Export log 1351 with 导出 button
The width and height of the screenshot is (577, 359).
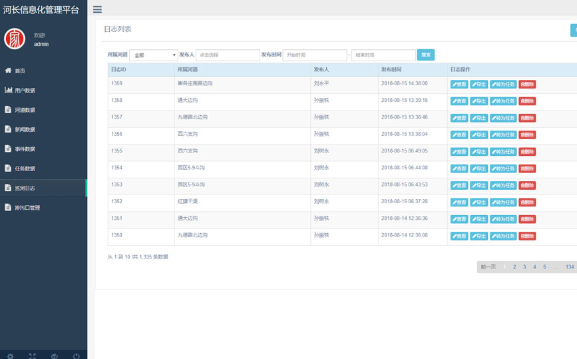[479, 219]
